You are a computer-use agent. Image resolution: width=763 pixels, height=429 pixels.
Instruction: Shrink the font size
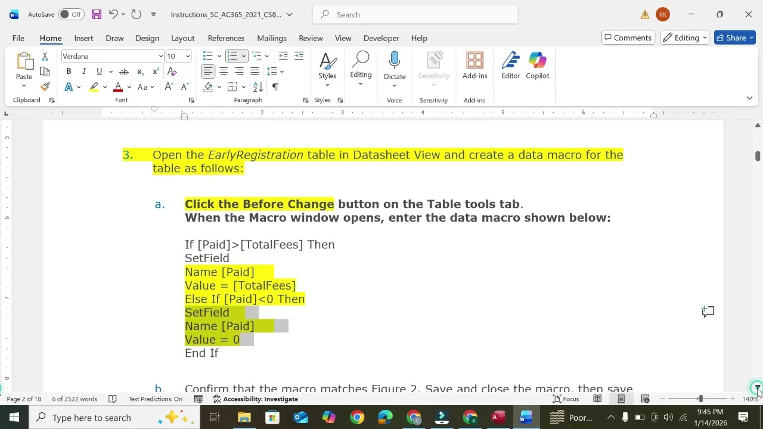pos(185,87)
